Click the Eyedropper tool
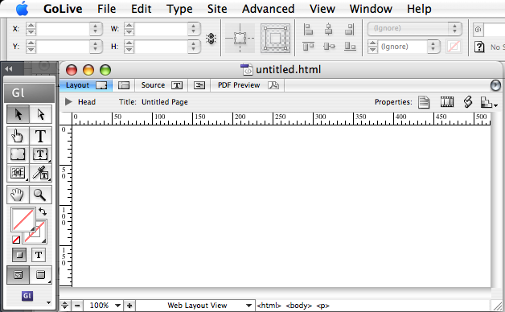The image size is (505, 312). [x=40, y=173]
